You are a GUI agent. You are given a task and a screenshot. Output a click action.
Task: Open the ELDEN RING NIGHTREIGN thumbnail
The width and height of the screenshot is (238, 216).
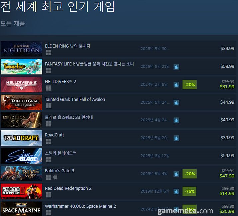pyautogui.click(x=21, y=49)
